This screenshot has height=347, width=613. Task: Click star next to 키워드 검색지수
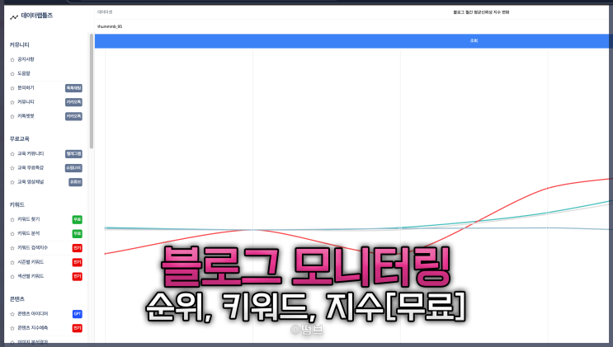click(x=12, y=248)
